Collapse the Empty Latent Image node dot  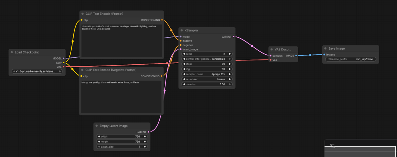pyautogui.click(x=97, y=126)
